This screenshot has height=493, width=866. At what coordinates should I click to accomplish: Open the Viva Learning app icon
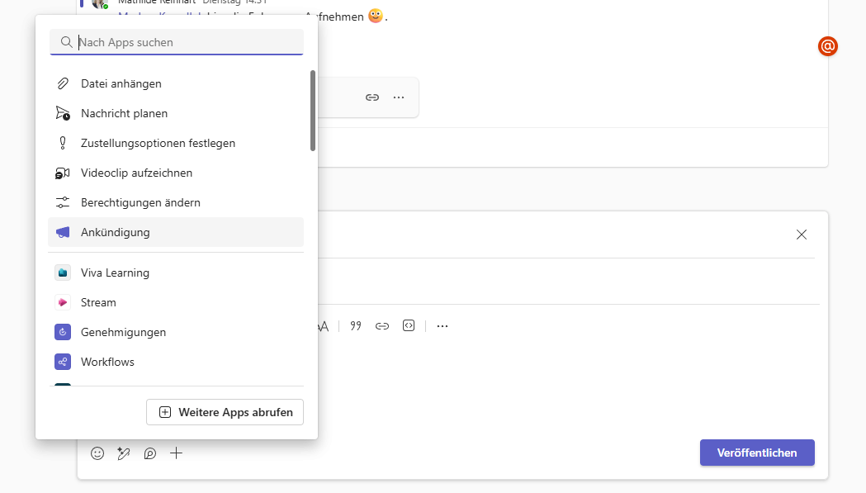coord(63,273)
